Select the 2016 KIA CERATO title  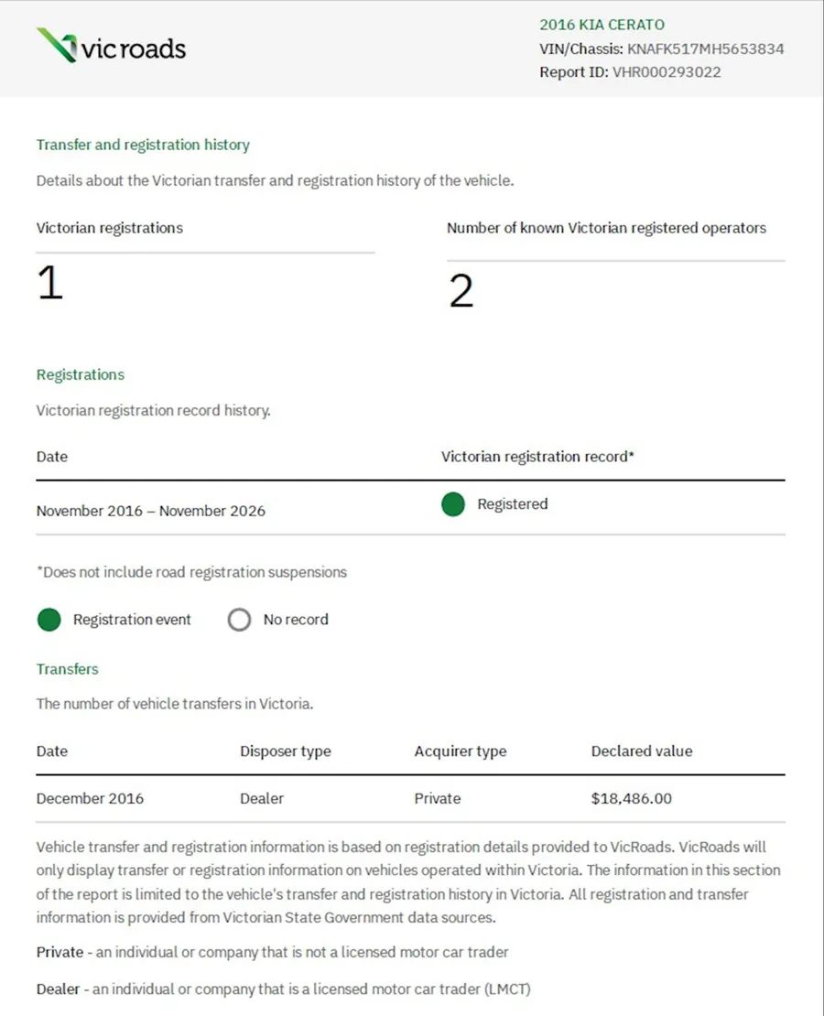(602, 25)
